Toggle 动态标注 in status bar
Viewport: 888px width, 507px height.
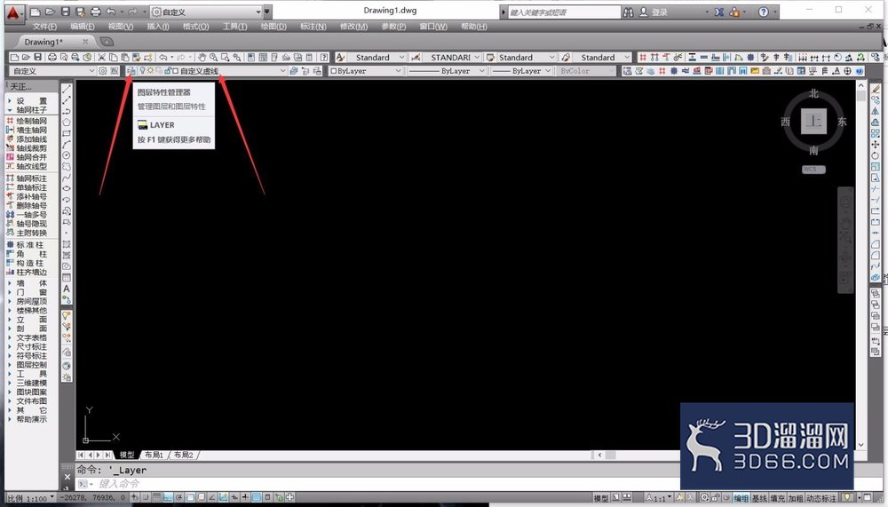821,498
